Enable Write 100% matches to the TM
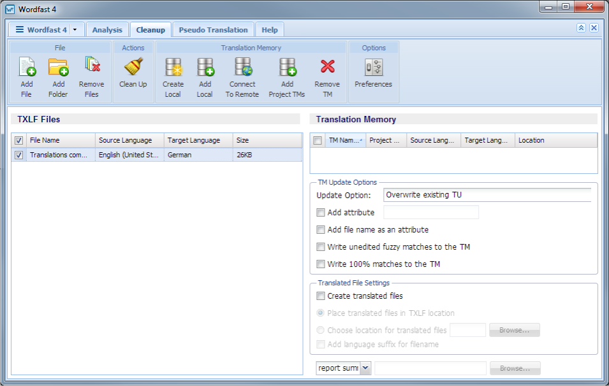The width and height of the screenshot is (609, 386). click(320, 264)
